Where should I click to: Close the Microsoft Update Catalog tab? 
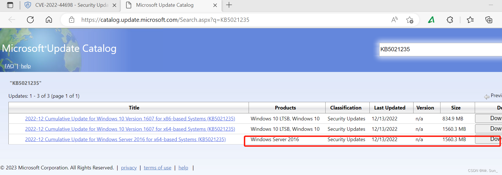pos(215,5)
